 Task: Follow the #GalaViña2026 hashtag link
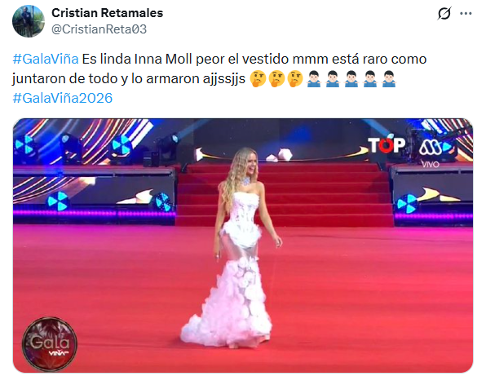pos(62,98)
